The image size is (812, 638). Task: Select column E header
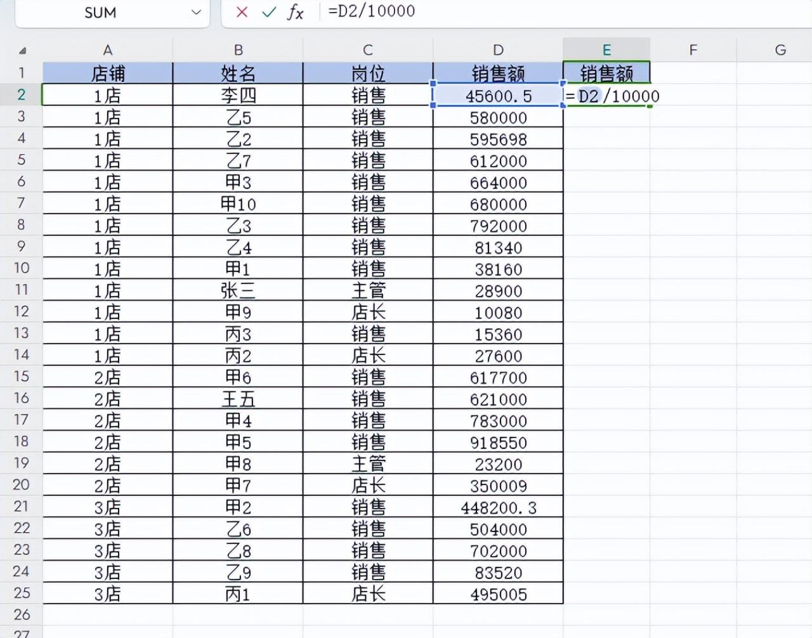click(x=606, y=50)
